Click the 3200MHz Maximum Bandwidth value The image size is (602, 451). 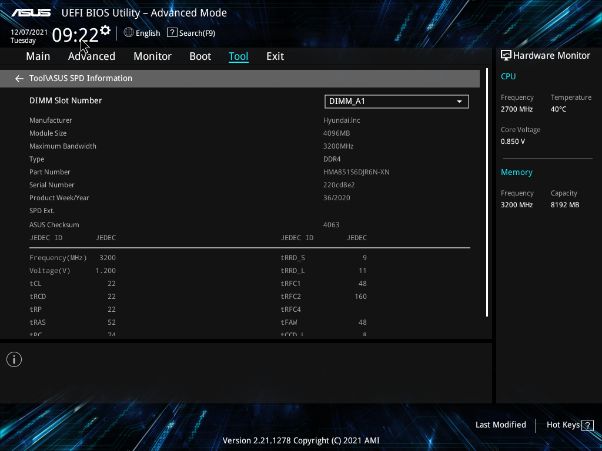pos(338,146)
